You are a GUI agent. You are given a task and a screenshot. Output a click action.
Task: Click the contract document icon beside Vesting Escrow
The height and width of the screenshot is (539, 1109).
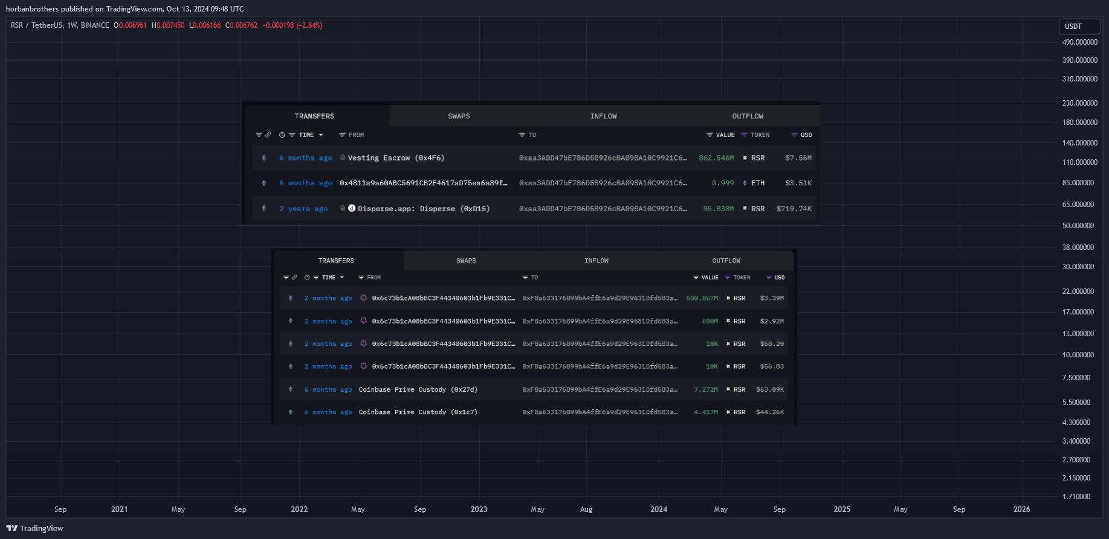coord(343,158)
